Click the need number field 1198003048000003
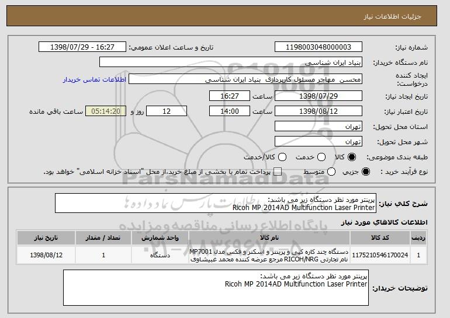The image size is (450, 318). [319, 47]
